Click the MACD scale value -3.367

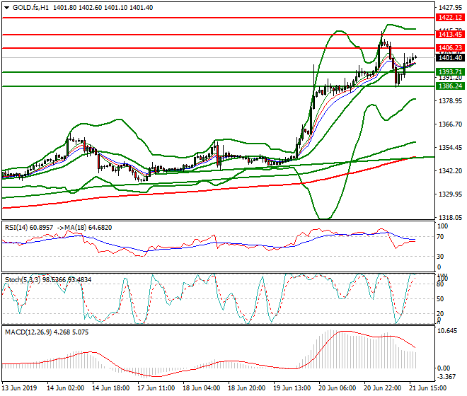[x=446, y=377]
